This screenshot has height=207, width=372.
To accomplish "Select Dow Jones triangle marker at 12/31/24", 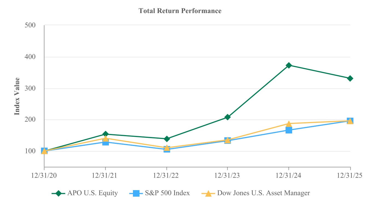I will (289, 124).
